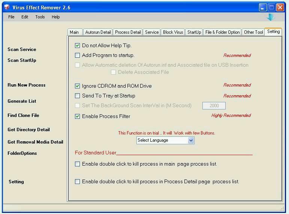Uncheck Ignore CDROM and ROM Drive

78,86
